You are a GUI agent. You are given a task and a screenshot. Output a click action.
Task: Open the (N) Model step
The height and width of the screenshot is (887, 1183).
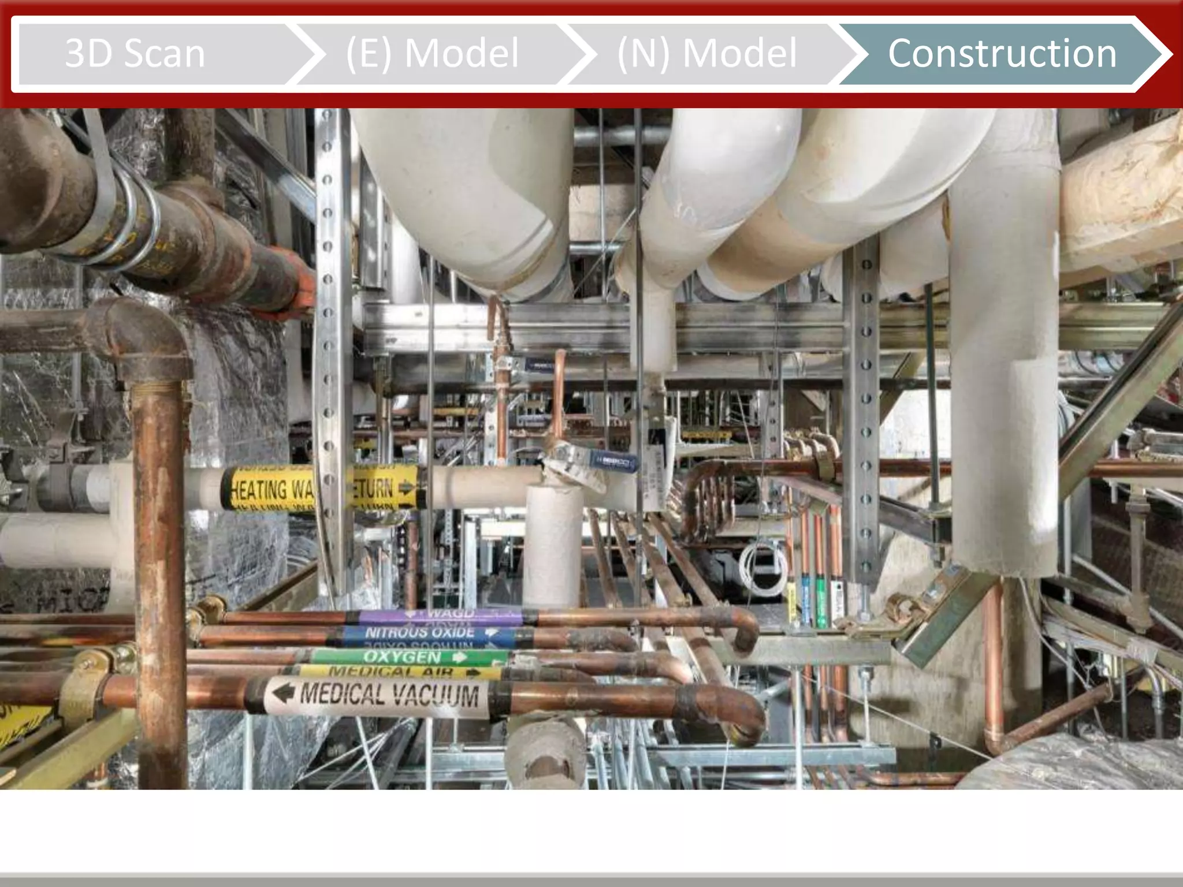click(707, 54)
